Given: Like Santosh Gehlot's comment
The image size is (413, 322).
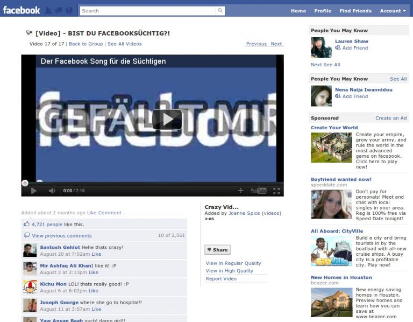Looking at the screenshot, I should point(96,254).
